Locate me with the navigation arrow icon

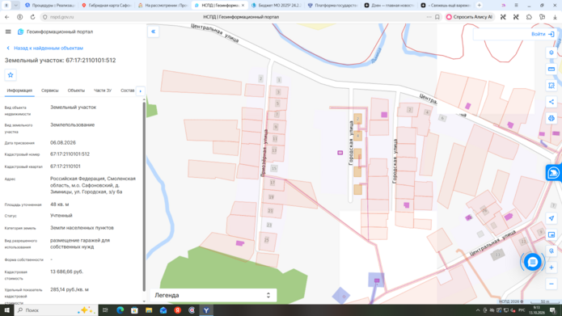pyautogui.click(x=551, y=218)
